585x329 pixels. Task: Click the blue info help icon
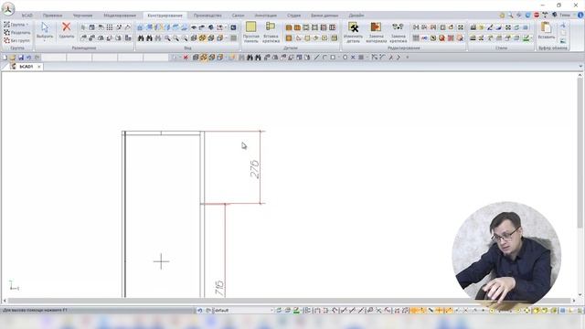(580, 16)
